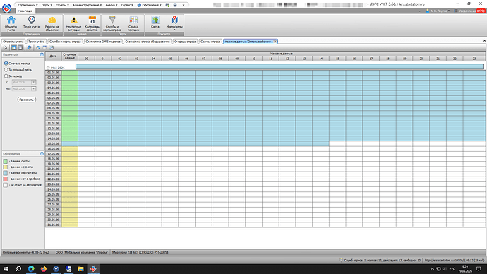Viewport: 487px width, 274px height.
Task: Open the Yandex browser taskbar icon
Action: coord(56,269)
